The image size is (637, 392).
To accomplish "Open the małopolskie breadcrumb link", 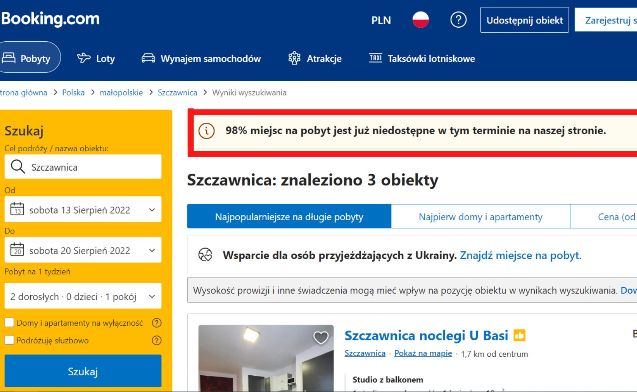I will click(121, 93).
